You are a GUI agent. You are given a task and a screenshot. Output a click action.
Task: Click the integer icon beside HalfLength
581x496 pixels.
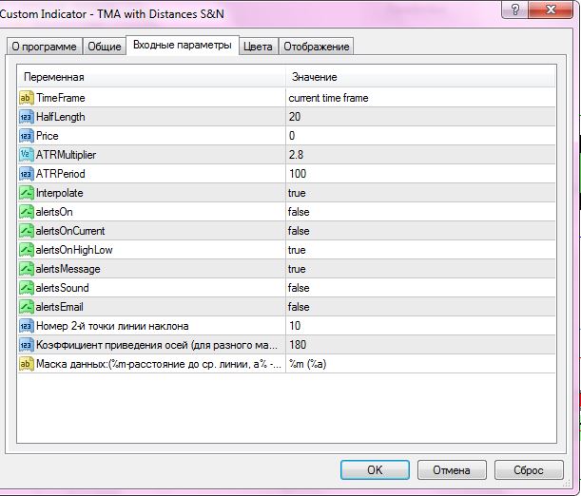[x=26, y=117]
